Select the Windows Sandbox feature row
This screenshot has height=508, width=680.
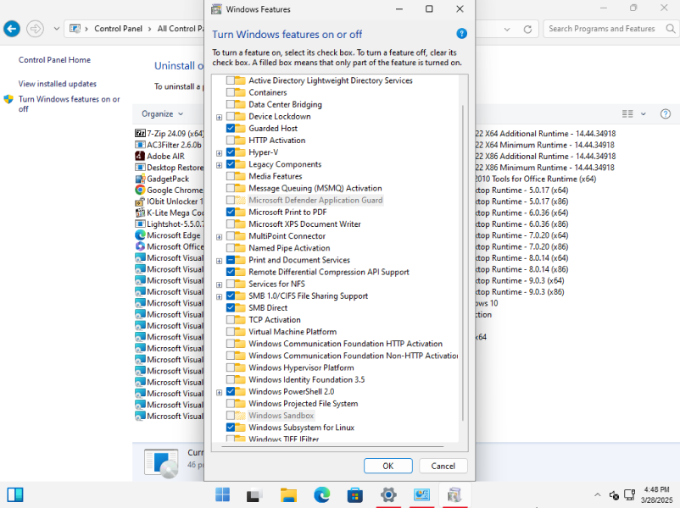point(281,416)
